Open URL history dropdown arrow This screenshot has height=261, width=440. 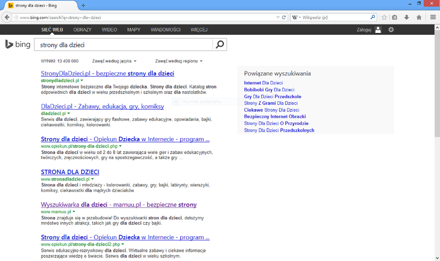tap(278, 17)
